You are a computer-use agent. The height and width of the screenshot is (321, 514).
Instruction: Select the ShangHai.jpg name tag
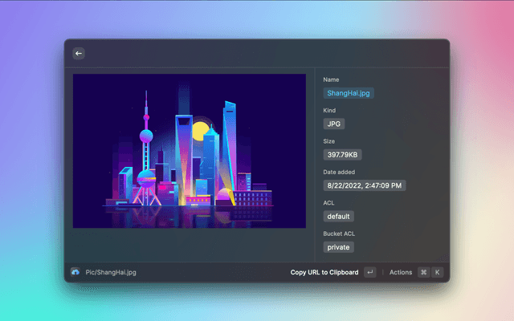pyautogui.click(x=349, y=93)
